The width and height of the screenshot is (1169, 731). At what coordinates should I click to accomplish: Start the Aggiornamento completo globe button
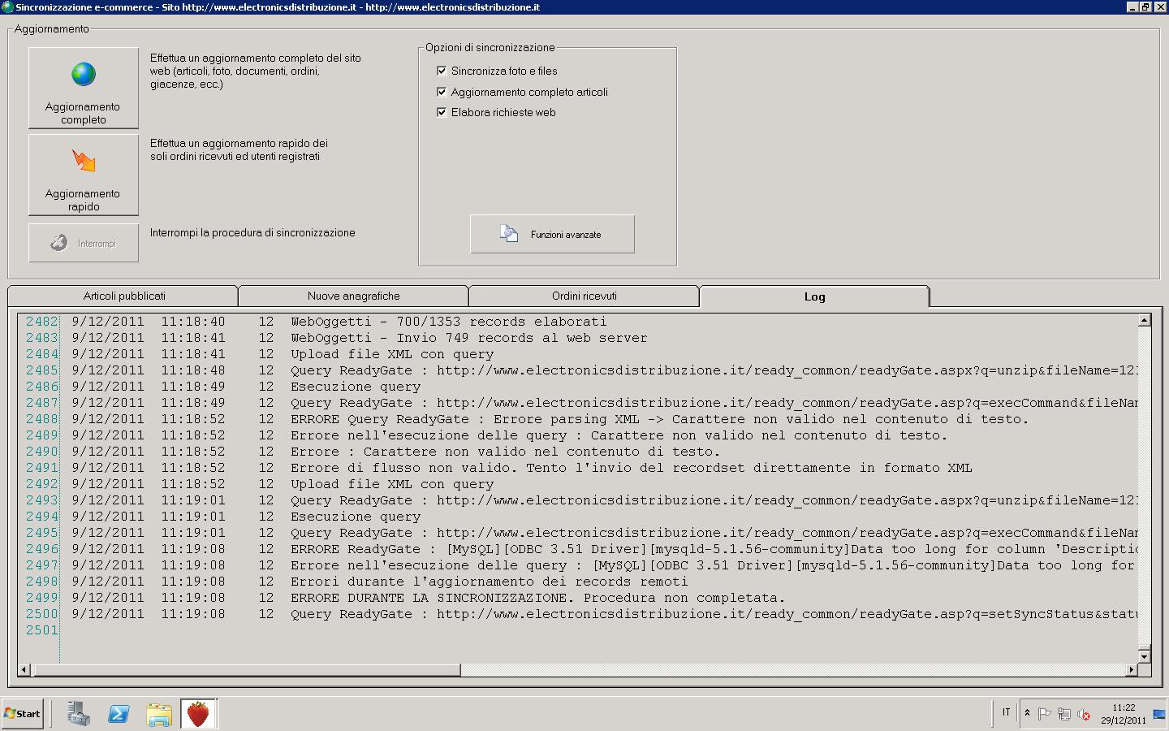pyautogui.click(x=84, y=88)
